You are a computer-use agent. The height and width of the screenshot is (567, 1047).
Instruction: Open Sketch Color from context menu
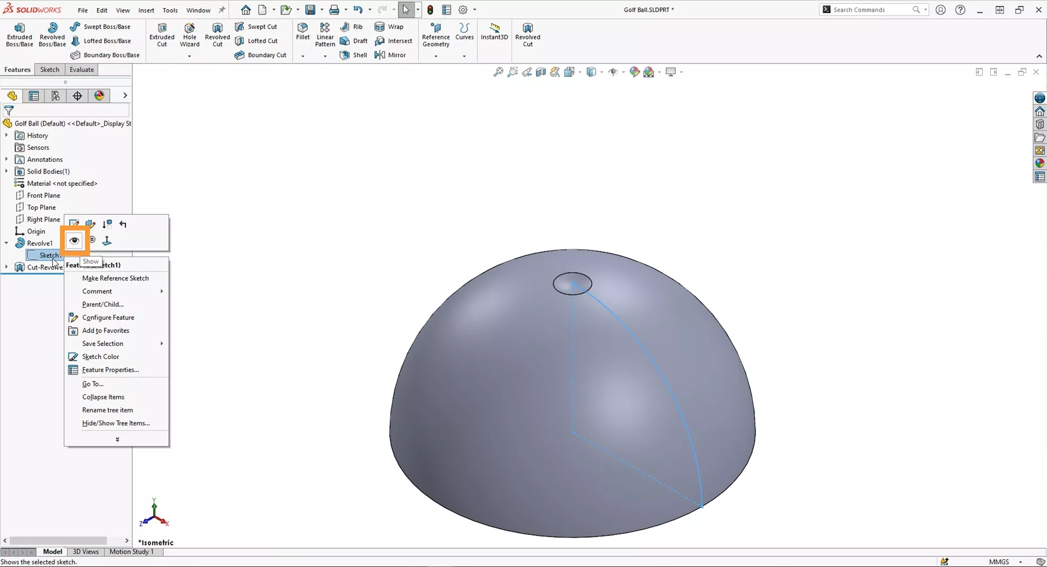pyautogui.click(x=100, y=356)
